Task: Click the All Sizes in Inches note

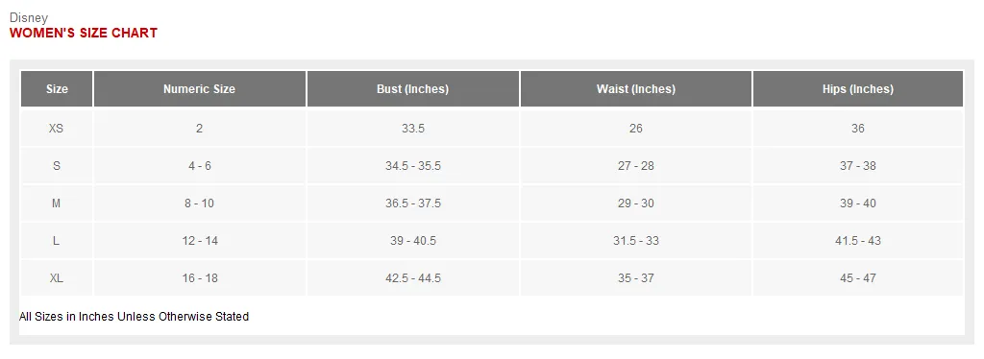Action: click(135, 317)
